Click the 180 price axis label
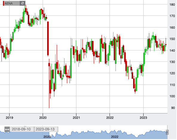 click(172, 5)
